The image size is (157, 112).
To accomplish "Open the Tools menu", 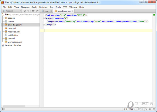I will tap(58, 7).
